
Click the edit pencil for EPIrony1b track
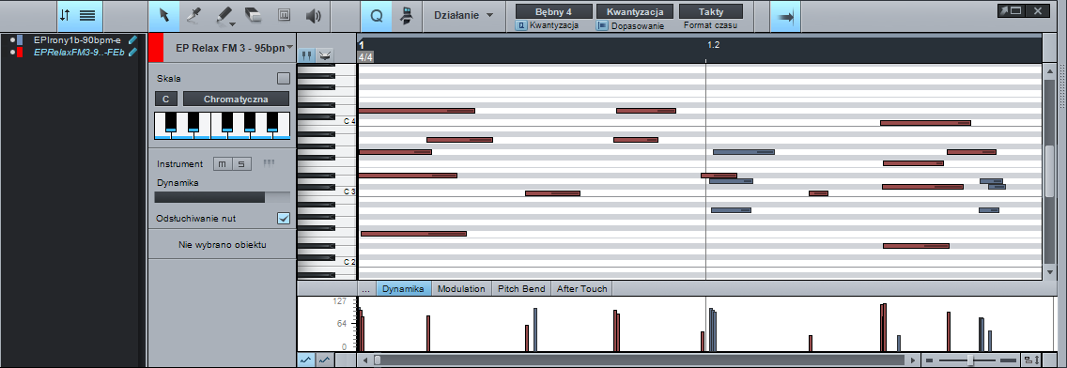(x=132, y=40)
